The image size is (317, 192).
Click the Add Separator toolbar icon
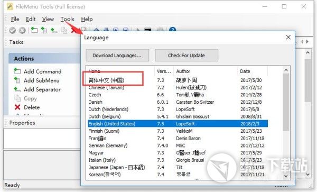[54, 30]
